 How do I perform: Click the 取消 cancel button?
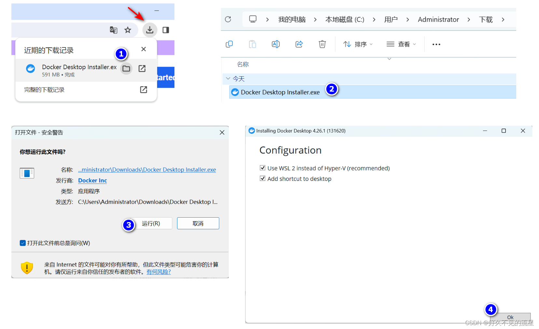pos(198,223)
